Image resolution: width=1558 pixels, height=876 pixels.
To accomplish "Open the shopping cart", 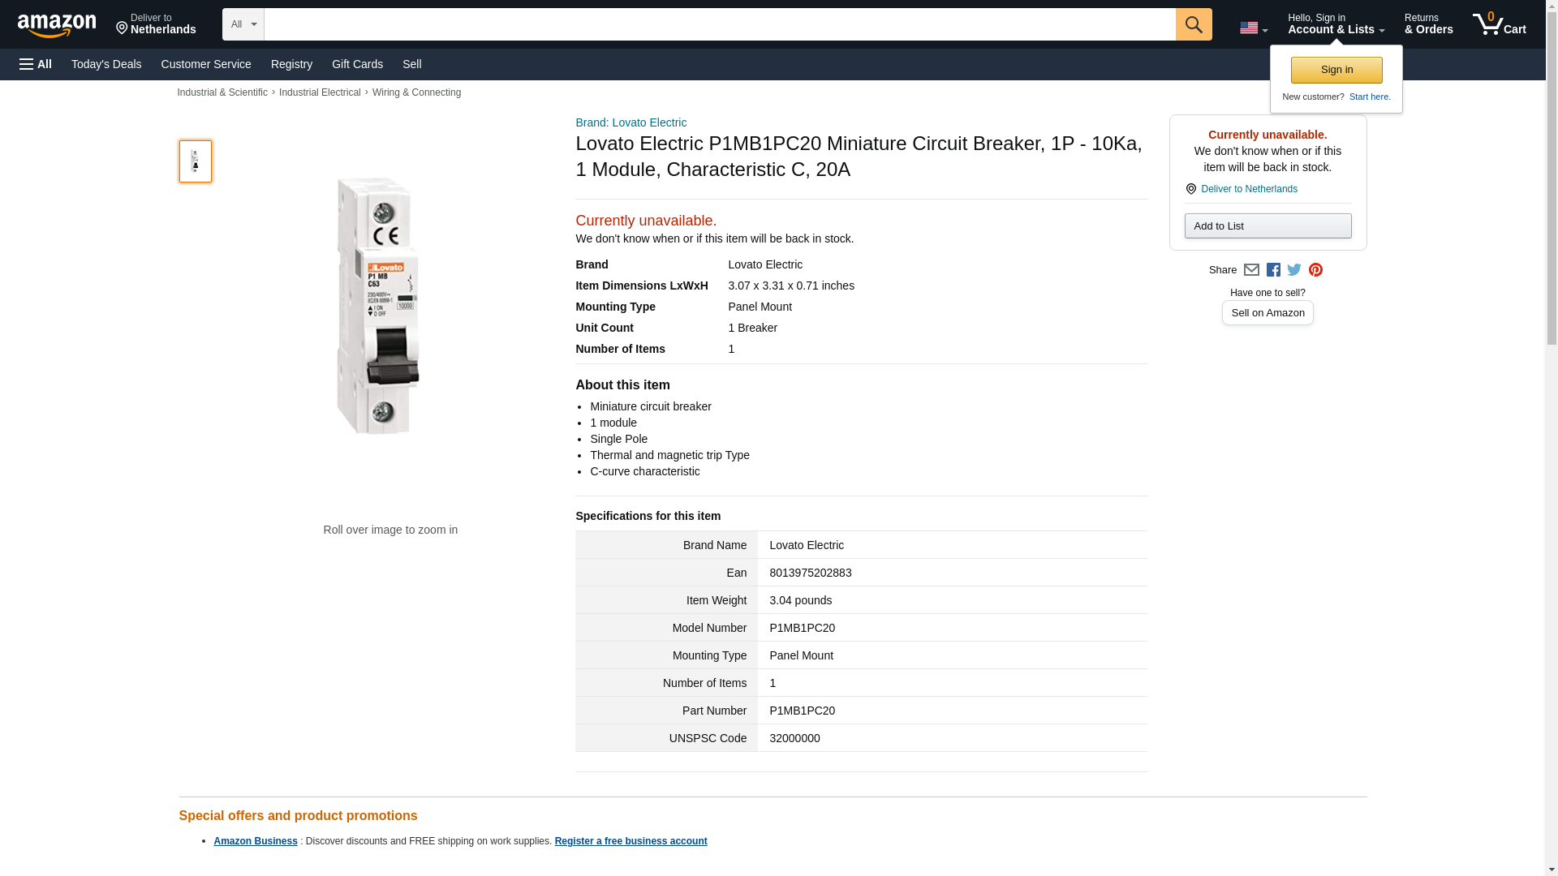I will (1500, 24).
